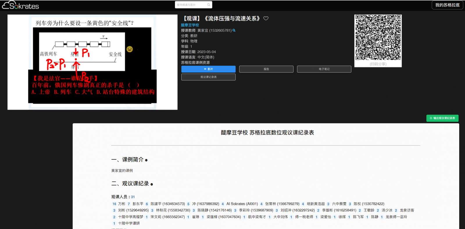
Task: Click the circle icon beside 课例简介 heading
Action: point(146,160)
